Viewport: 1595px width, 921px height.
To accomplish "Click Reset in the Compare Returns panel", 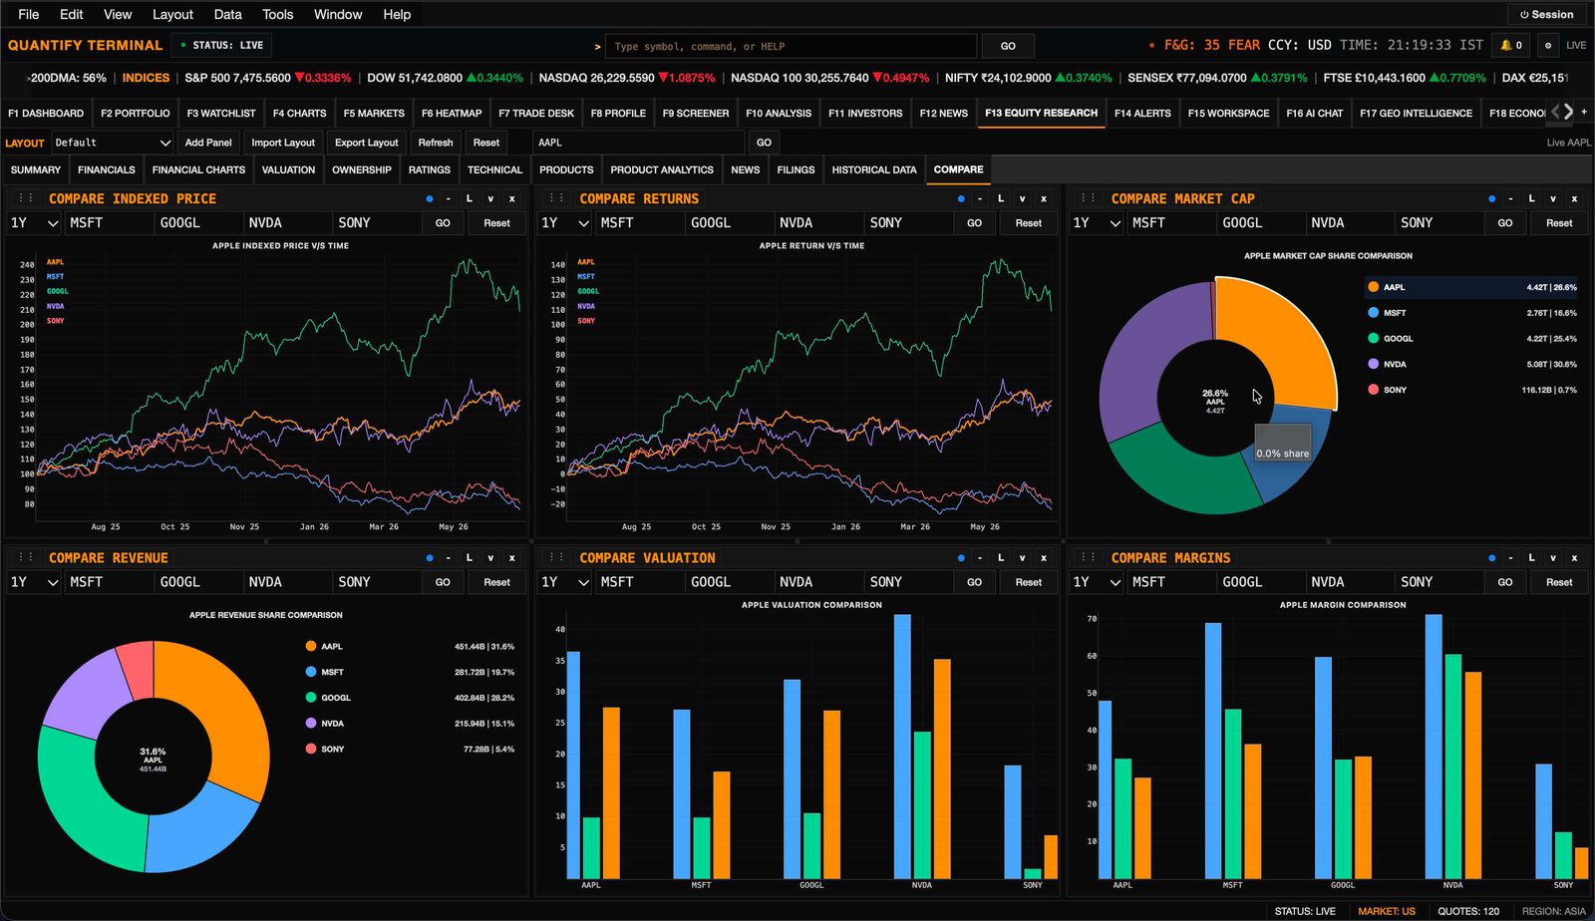I will 1029,222.
